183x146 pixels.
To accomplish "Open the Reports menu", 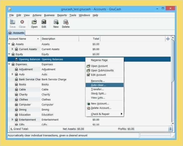I will [62, 15].
